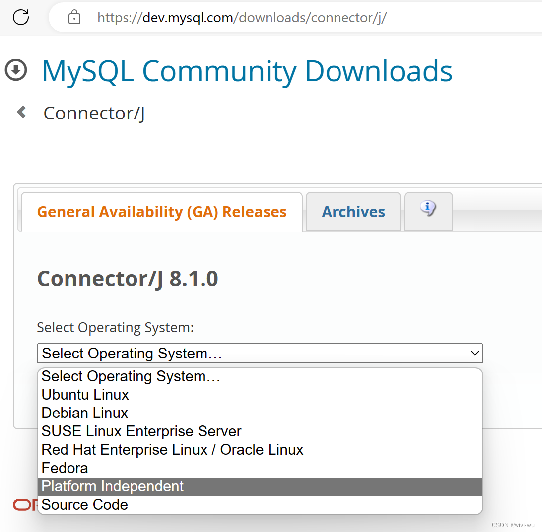Select General Availability (GA) Releases tab

[162, 212]
